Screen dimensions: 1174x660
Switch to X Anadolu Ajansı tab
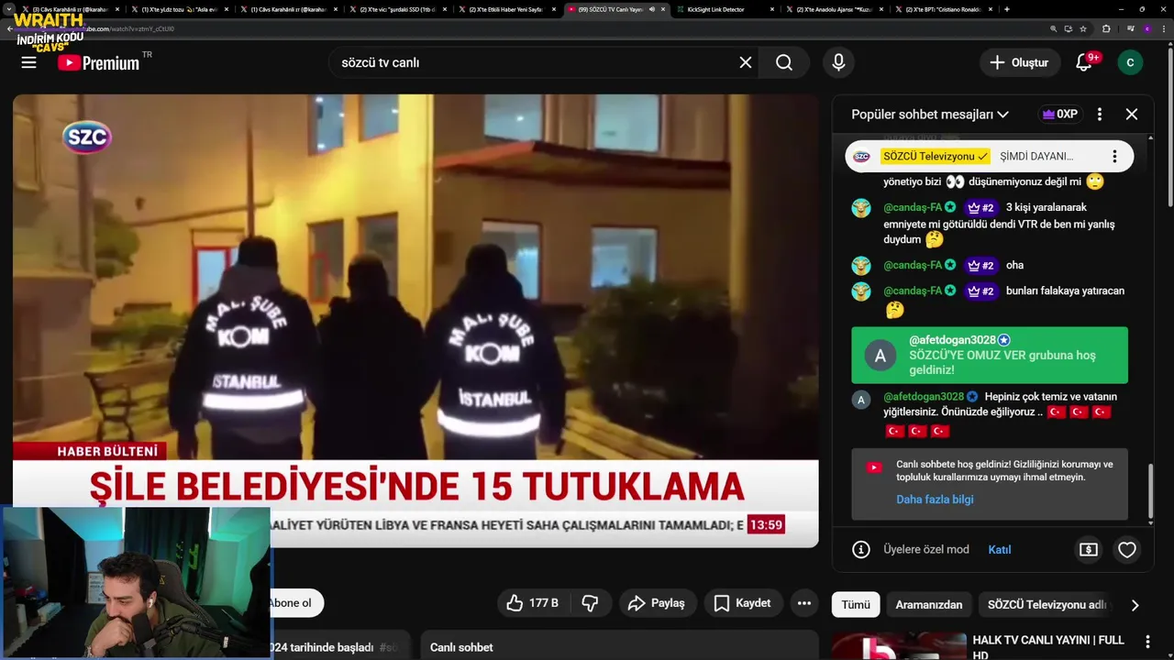(835, 9)
